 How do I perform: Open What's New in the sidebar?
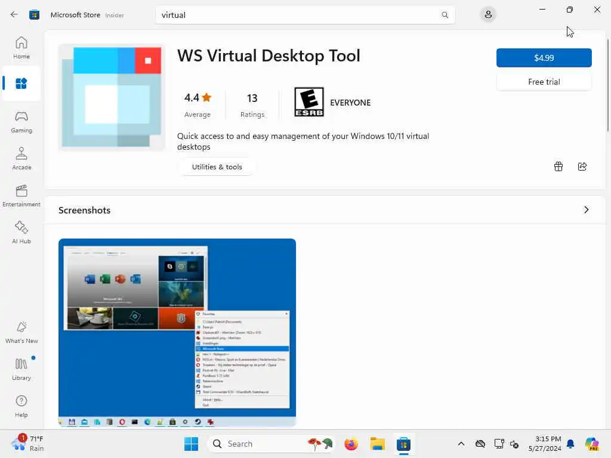[x=21, y=332]
